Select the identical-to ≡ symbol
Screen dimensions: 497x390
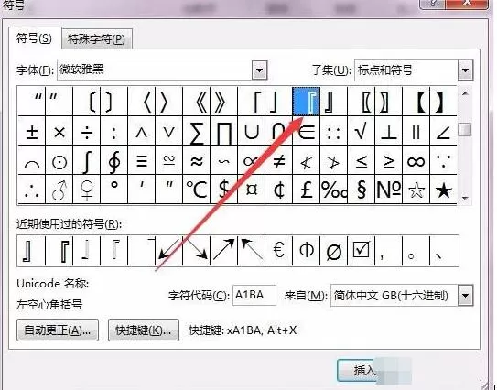click(x=142, y=160)
